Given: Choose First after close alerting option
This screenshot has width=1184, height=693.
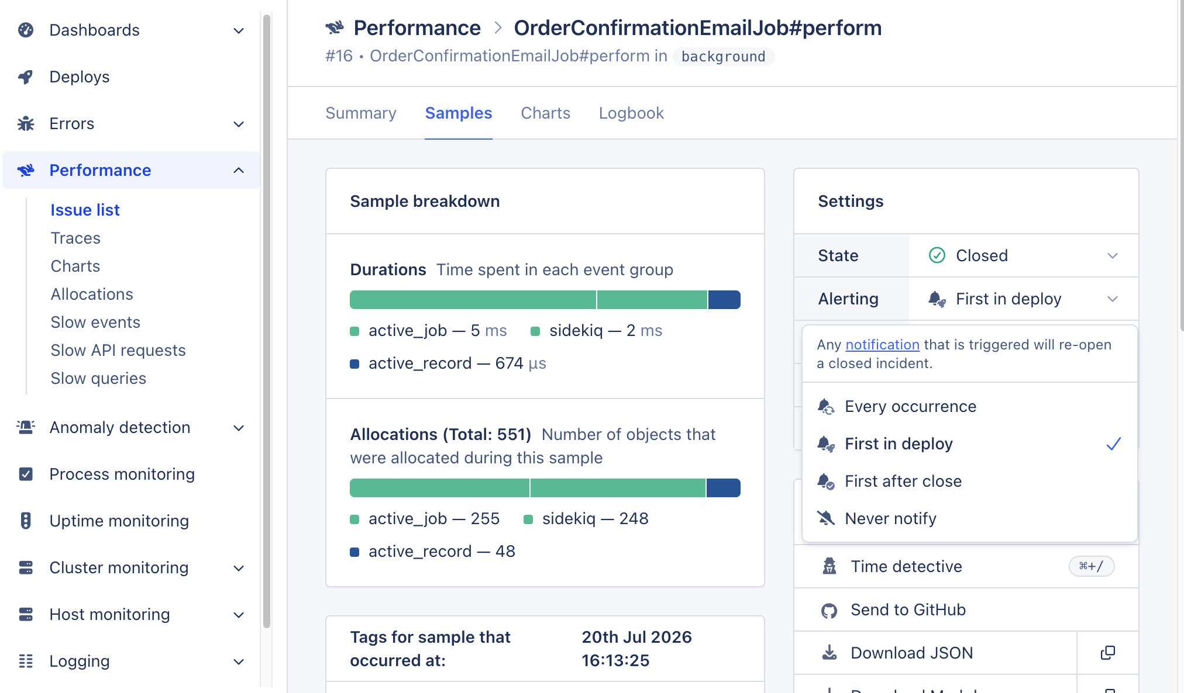Looking at the screenshot, I should 970,481.
